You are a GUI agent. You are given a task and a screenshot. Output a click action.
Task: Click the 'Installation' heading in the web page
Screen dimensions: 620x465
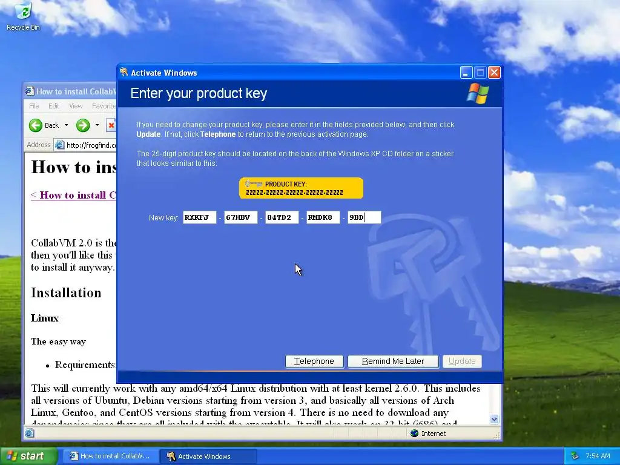[x=66, y=293]
